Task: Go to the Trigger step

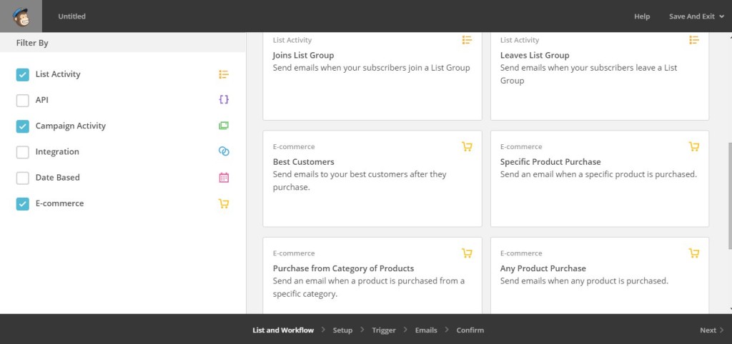Action: pos(384,330)
